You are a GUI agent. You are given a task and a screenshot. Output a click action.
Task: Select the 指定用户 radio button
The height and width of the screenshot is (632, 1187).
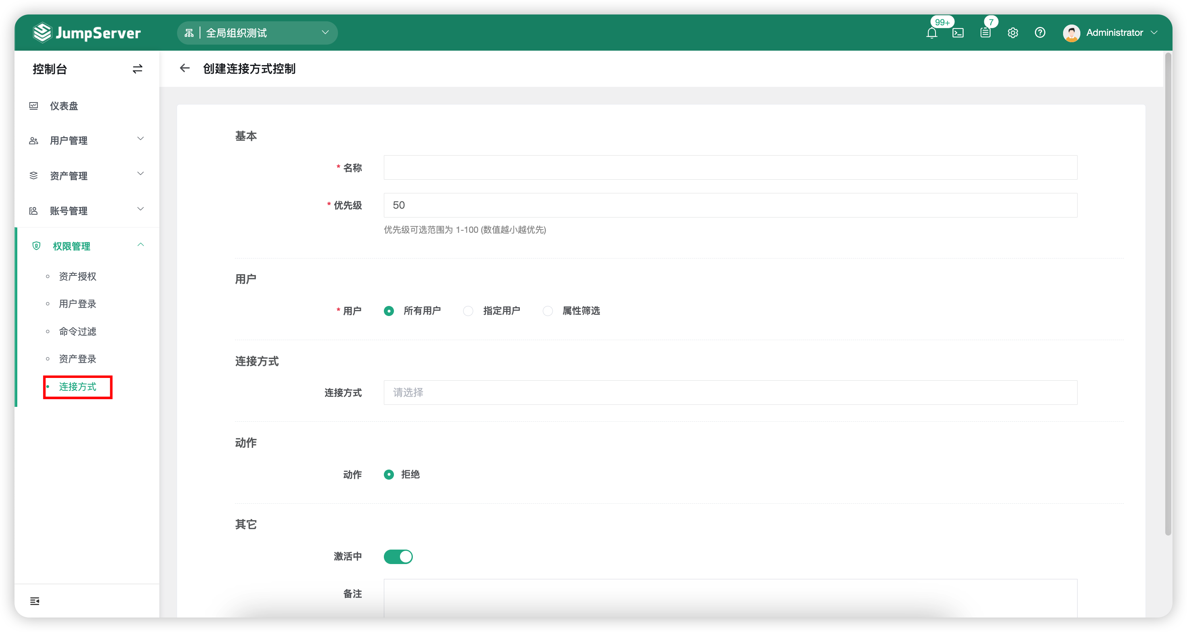tap(468, 311)
